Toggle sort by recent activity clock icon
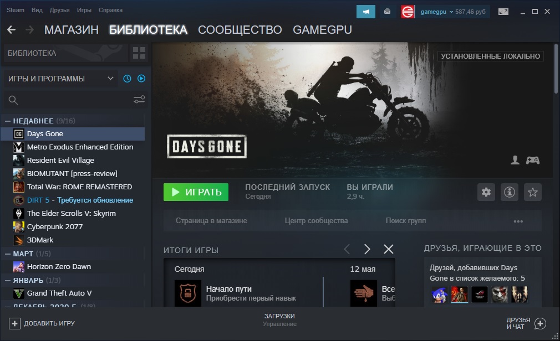The width and height of the screenshot is (560, 341). pyautogui.click(x=127, y=79)
